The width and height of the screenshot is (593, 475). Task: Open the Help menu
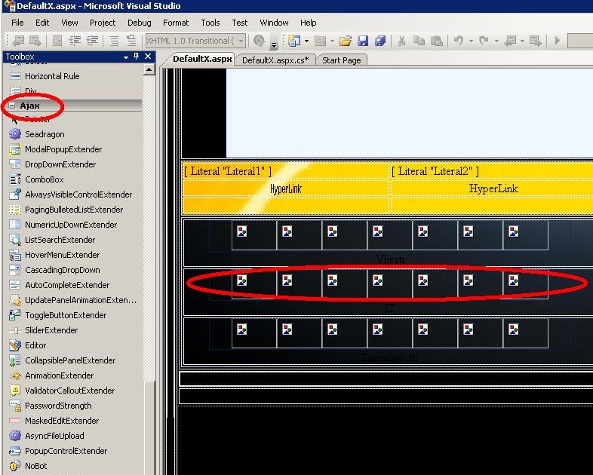click(309, 23)
